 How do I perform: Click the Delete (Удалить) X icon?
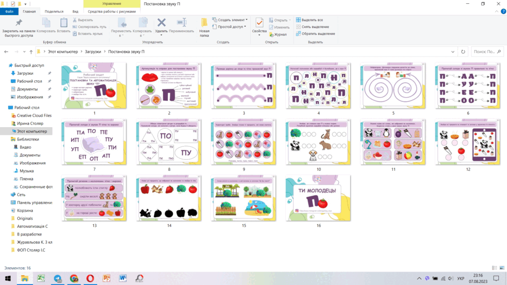161,23
